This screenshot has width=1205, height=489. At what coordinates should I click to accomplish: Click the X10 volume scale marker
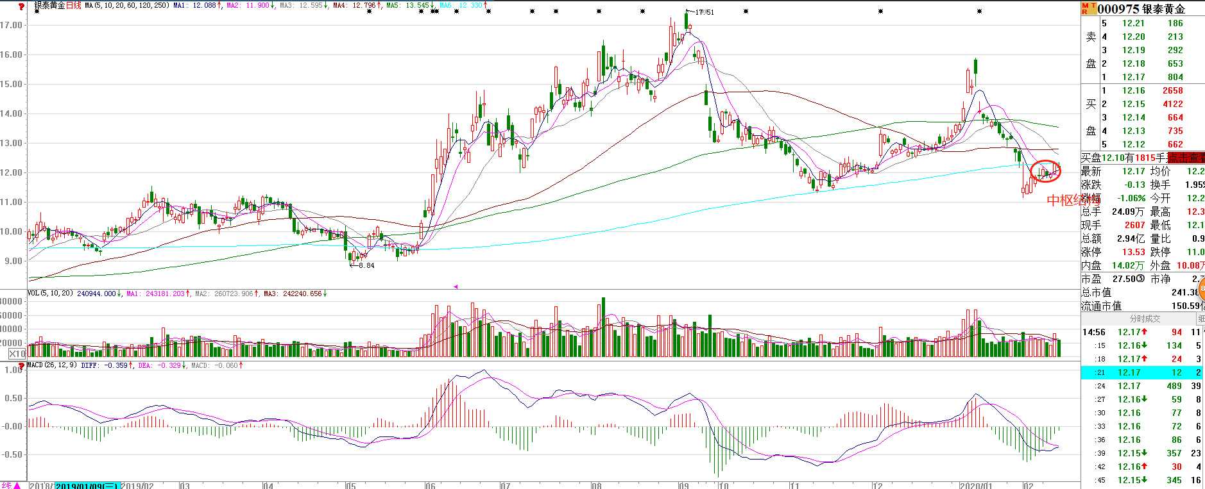(17, 354)
